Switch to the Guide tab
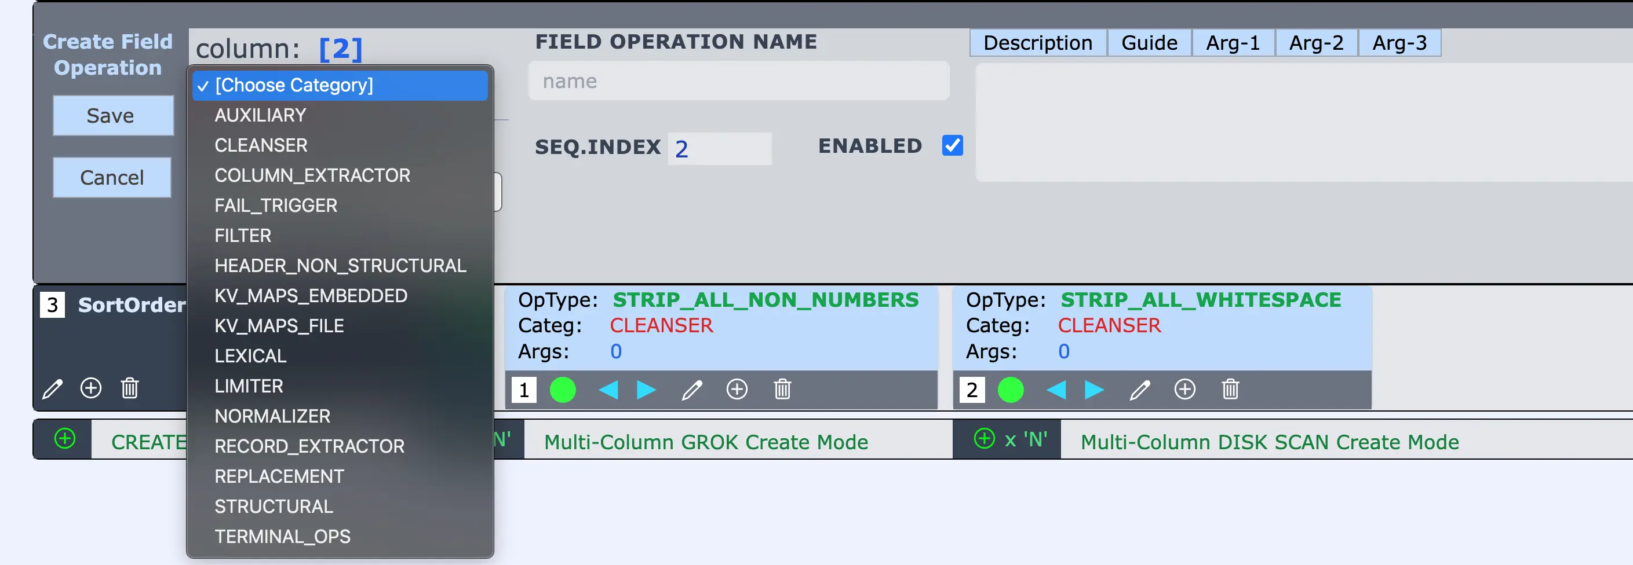 coord(1149,42)
